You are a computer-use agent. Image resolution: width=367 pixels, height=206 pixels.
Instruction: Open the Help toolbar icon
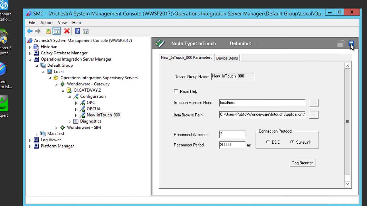(77, 31)
